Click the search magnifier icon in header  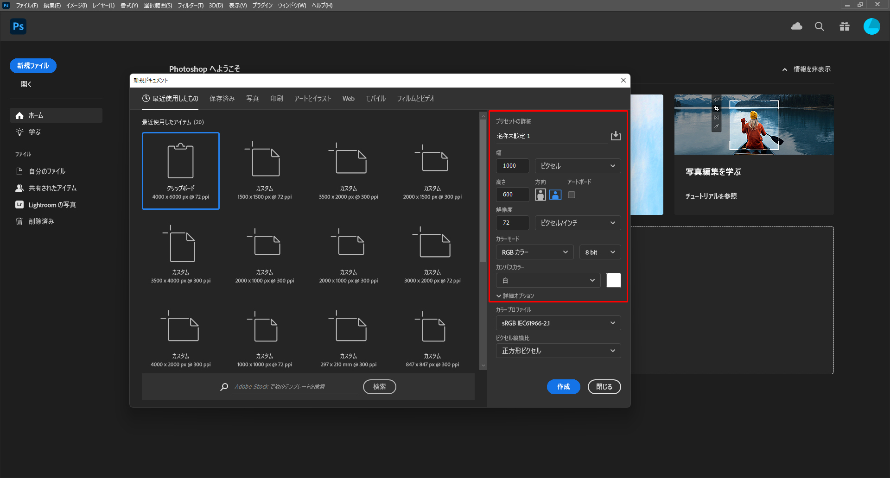click(x=819, y=26)
